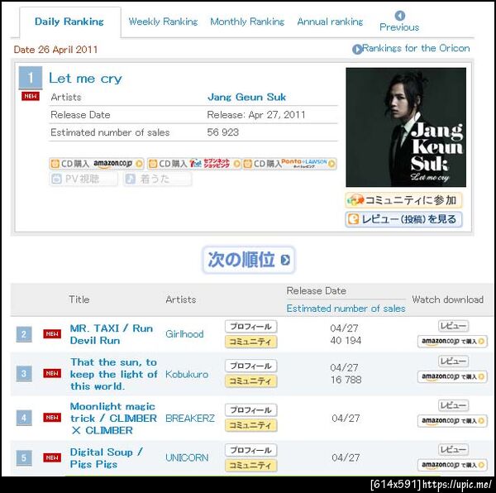This screenshot has width=496, height=493.
Task: Buy Kobukuro single on amazon.co.jp
Action: [452, 376]
